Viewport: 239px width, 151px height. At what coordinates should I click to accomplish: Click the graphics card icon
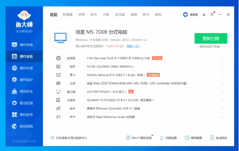click(58, 75)
